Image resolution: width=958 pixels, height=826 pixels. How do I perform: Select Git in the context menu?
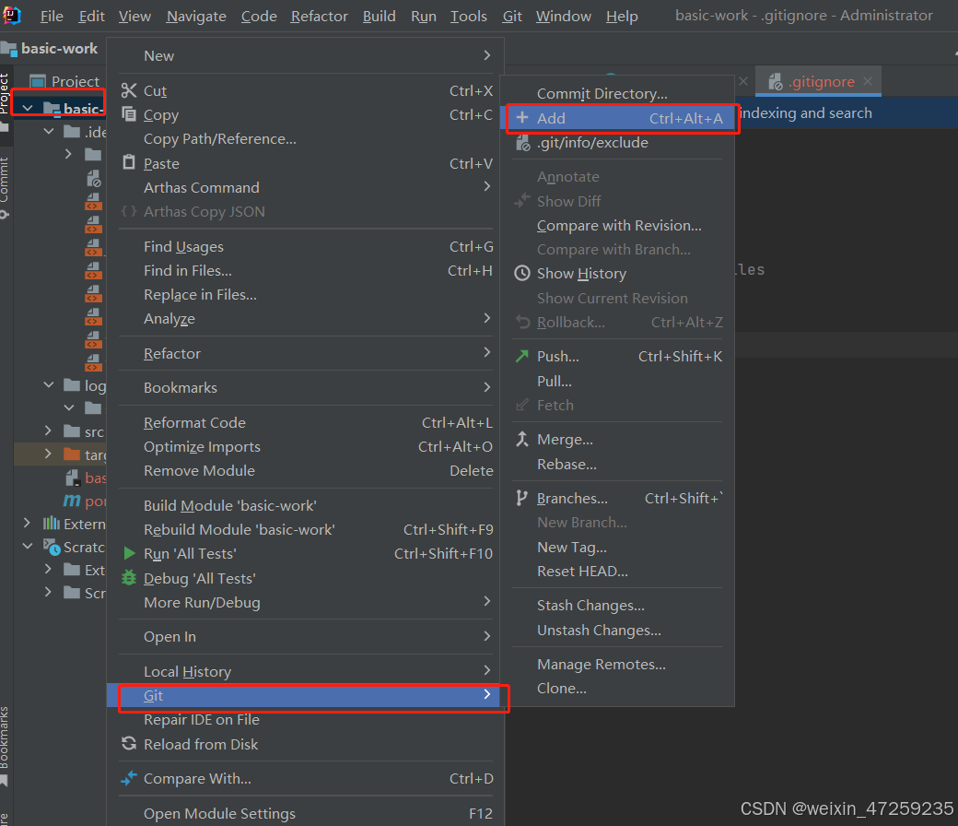pyautogui.click(x=306, y=695)
